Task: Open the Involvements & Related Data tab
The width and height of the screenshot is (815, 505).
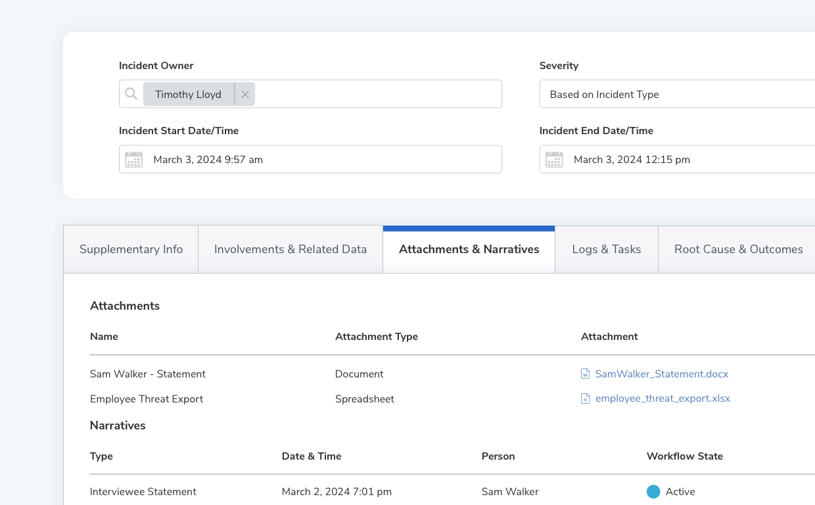Action: coord(290,249)
